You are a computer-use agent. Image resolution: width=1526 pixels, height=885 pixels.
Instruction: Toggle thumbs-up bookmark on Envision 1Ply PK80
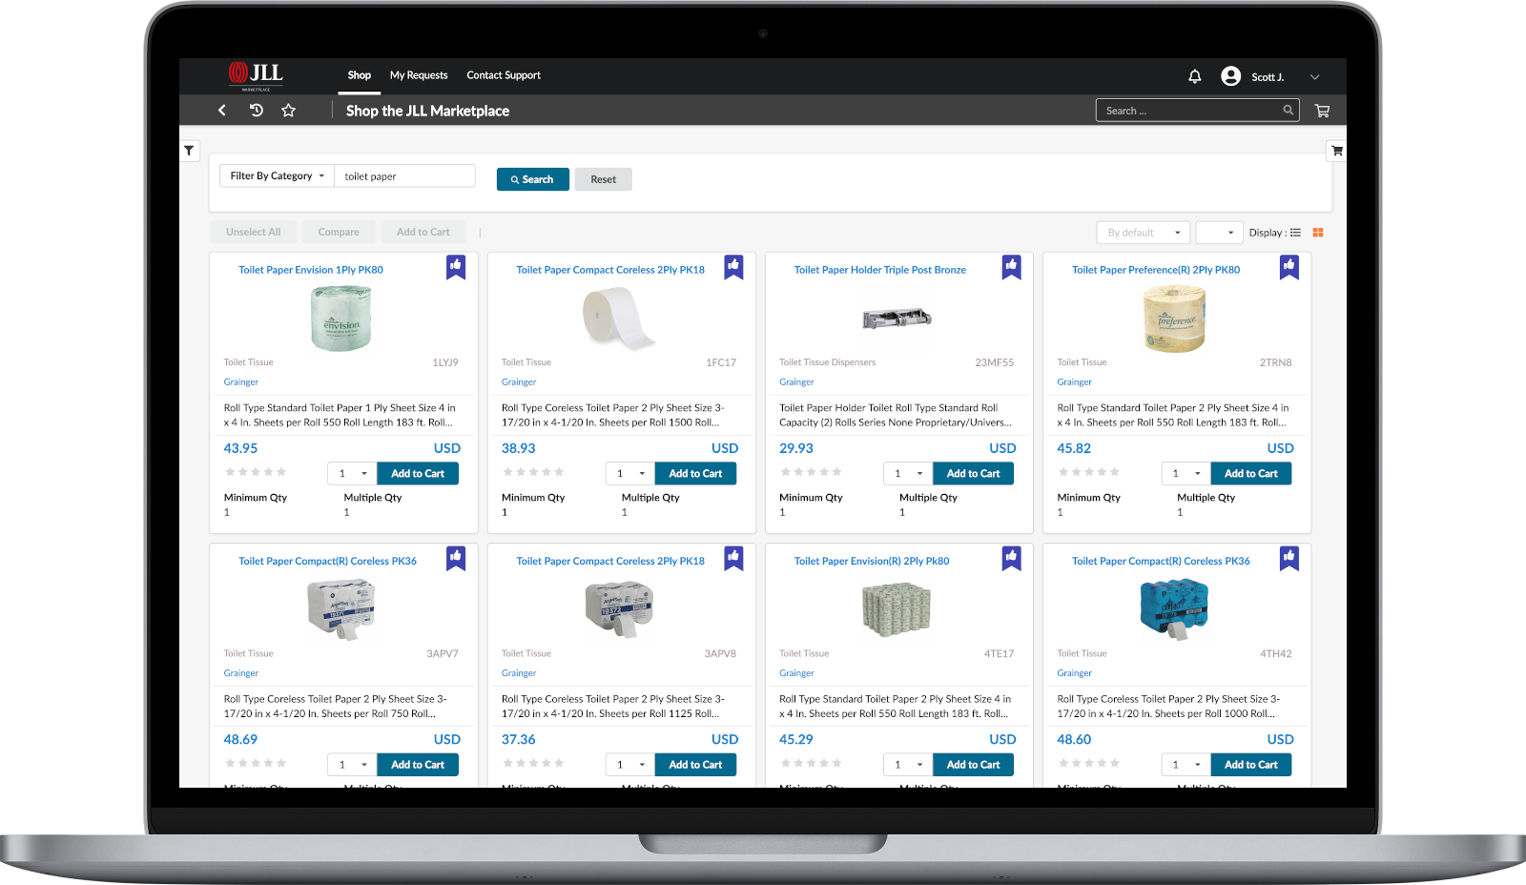(x=456, y=267)
